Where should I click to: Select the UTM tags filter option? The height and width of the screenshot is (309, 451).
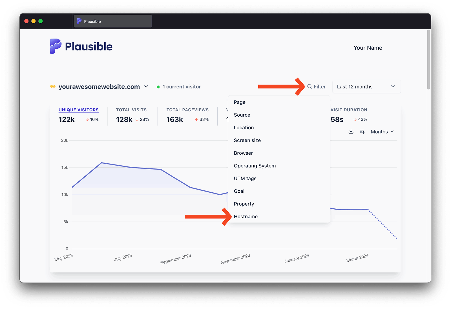point(245,178)
